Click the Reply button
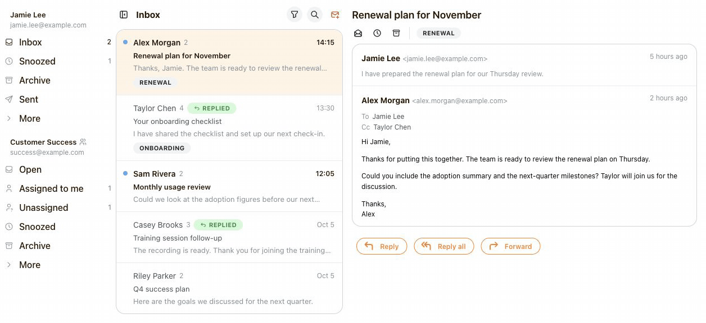706x323 pixels. pyautogui.click(x=382, y=246)
